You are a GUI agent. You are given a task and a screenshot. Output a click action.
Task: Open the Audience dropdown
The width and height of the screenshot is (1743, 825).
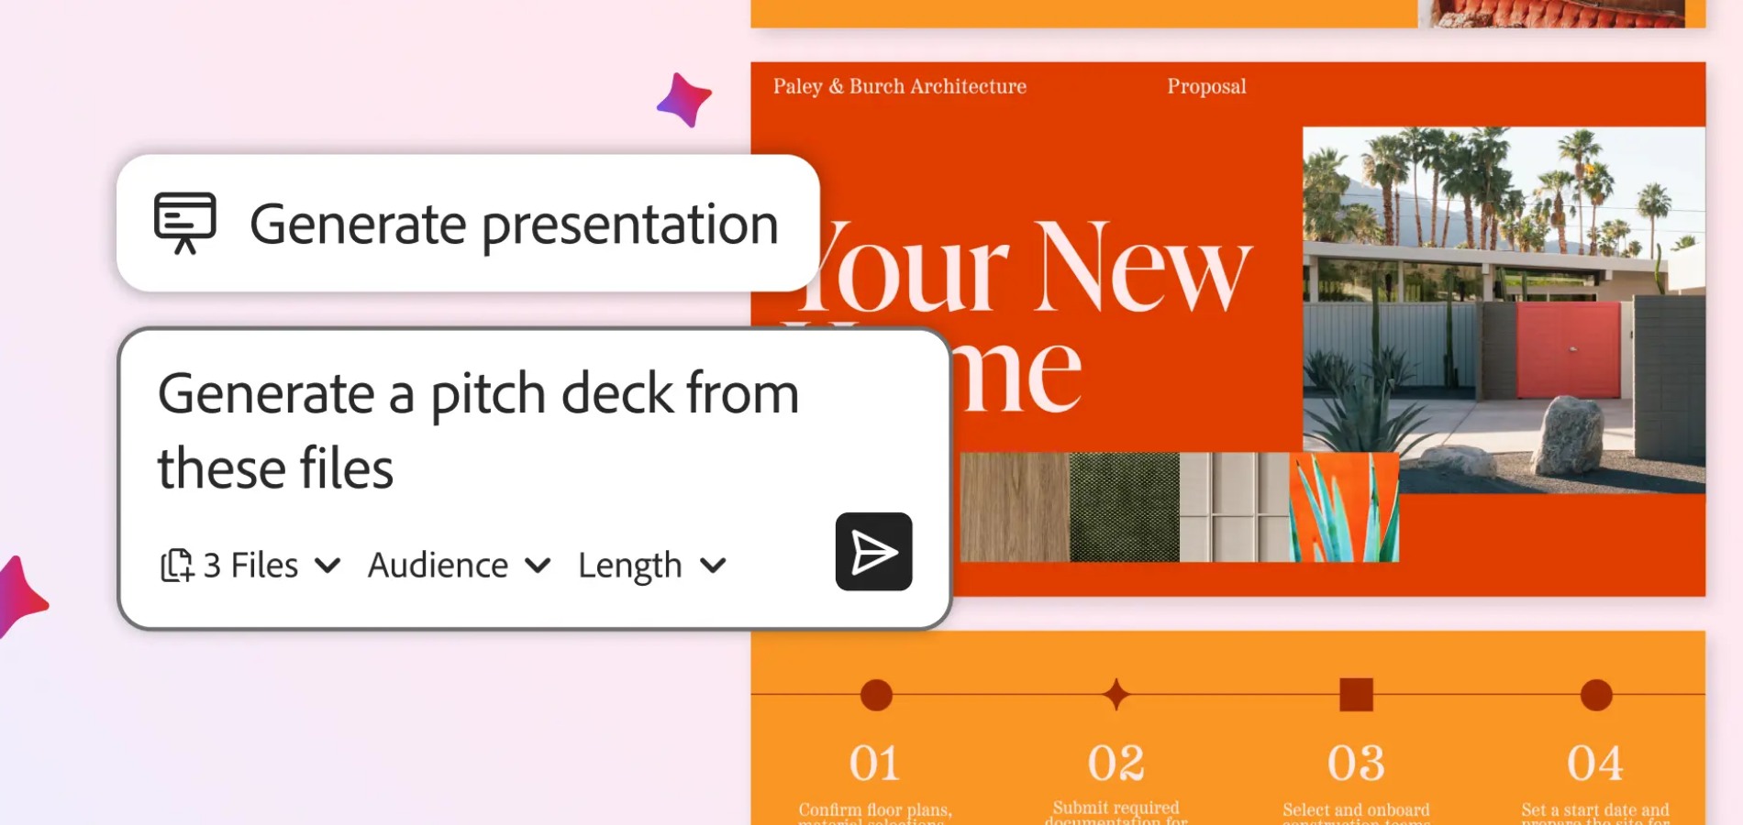click(x=457, y=565)
